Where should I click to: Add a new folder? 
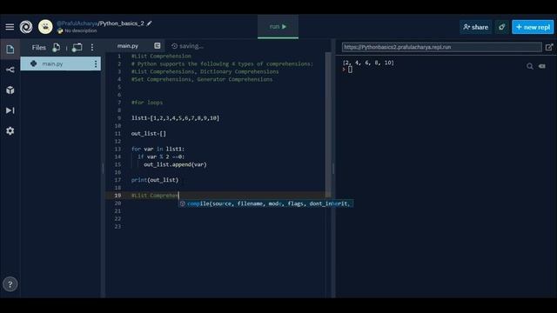pos(77,48)
